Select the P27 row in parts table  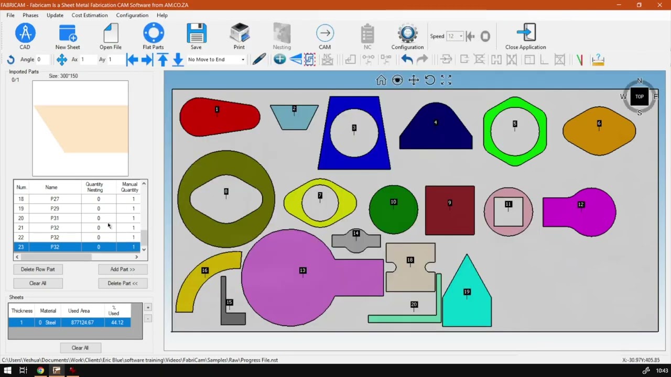(x=55, y=199)
